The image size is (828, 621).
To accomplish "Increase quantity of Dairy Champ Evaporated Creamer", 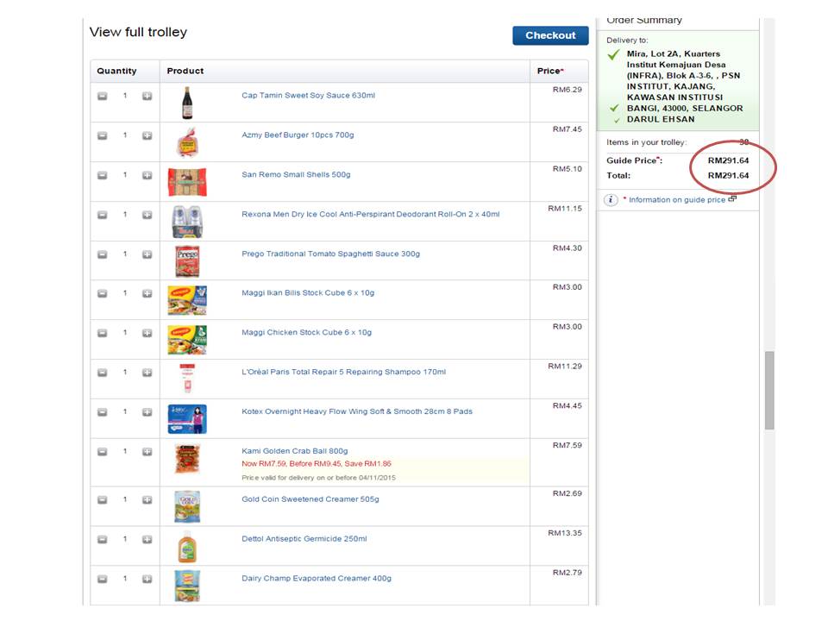I will (147, 580).
